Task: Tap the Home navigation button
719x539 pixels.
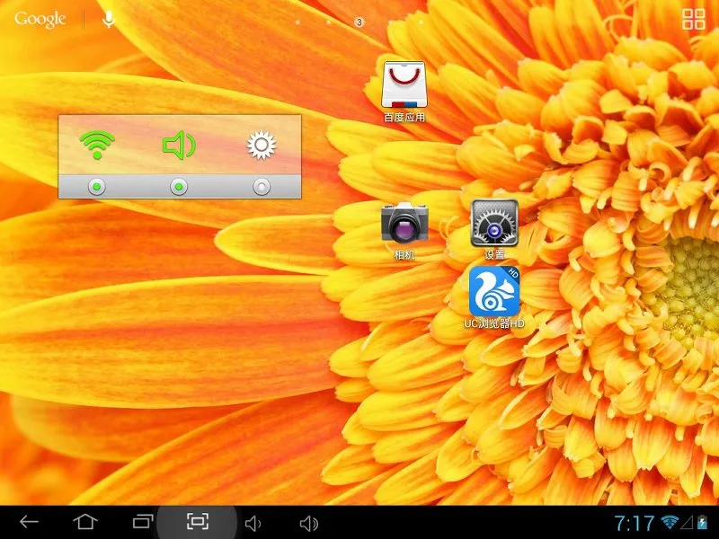Action: pyautogui.click(x=85, y=522)
